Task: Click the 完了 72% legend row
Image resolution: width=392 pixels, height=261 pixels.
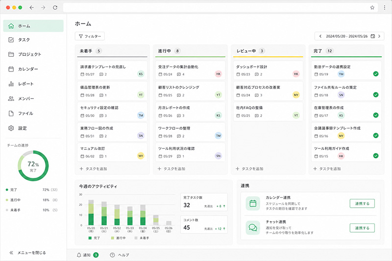Action: [x=32, y=190]
